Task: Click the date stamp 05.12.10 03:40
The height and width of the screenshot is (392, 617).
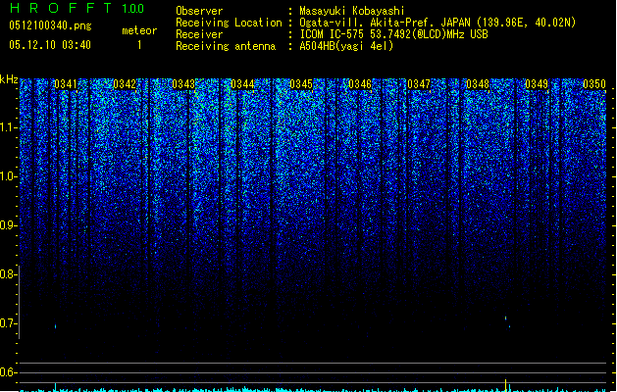Action: tap(50, 45)
